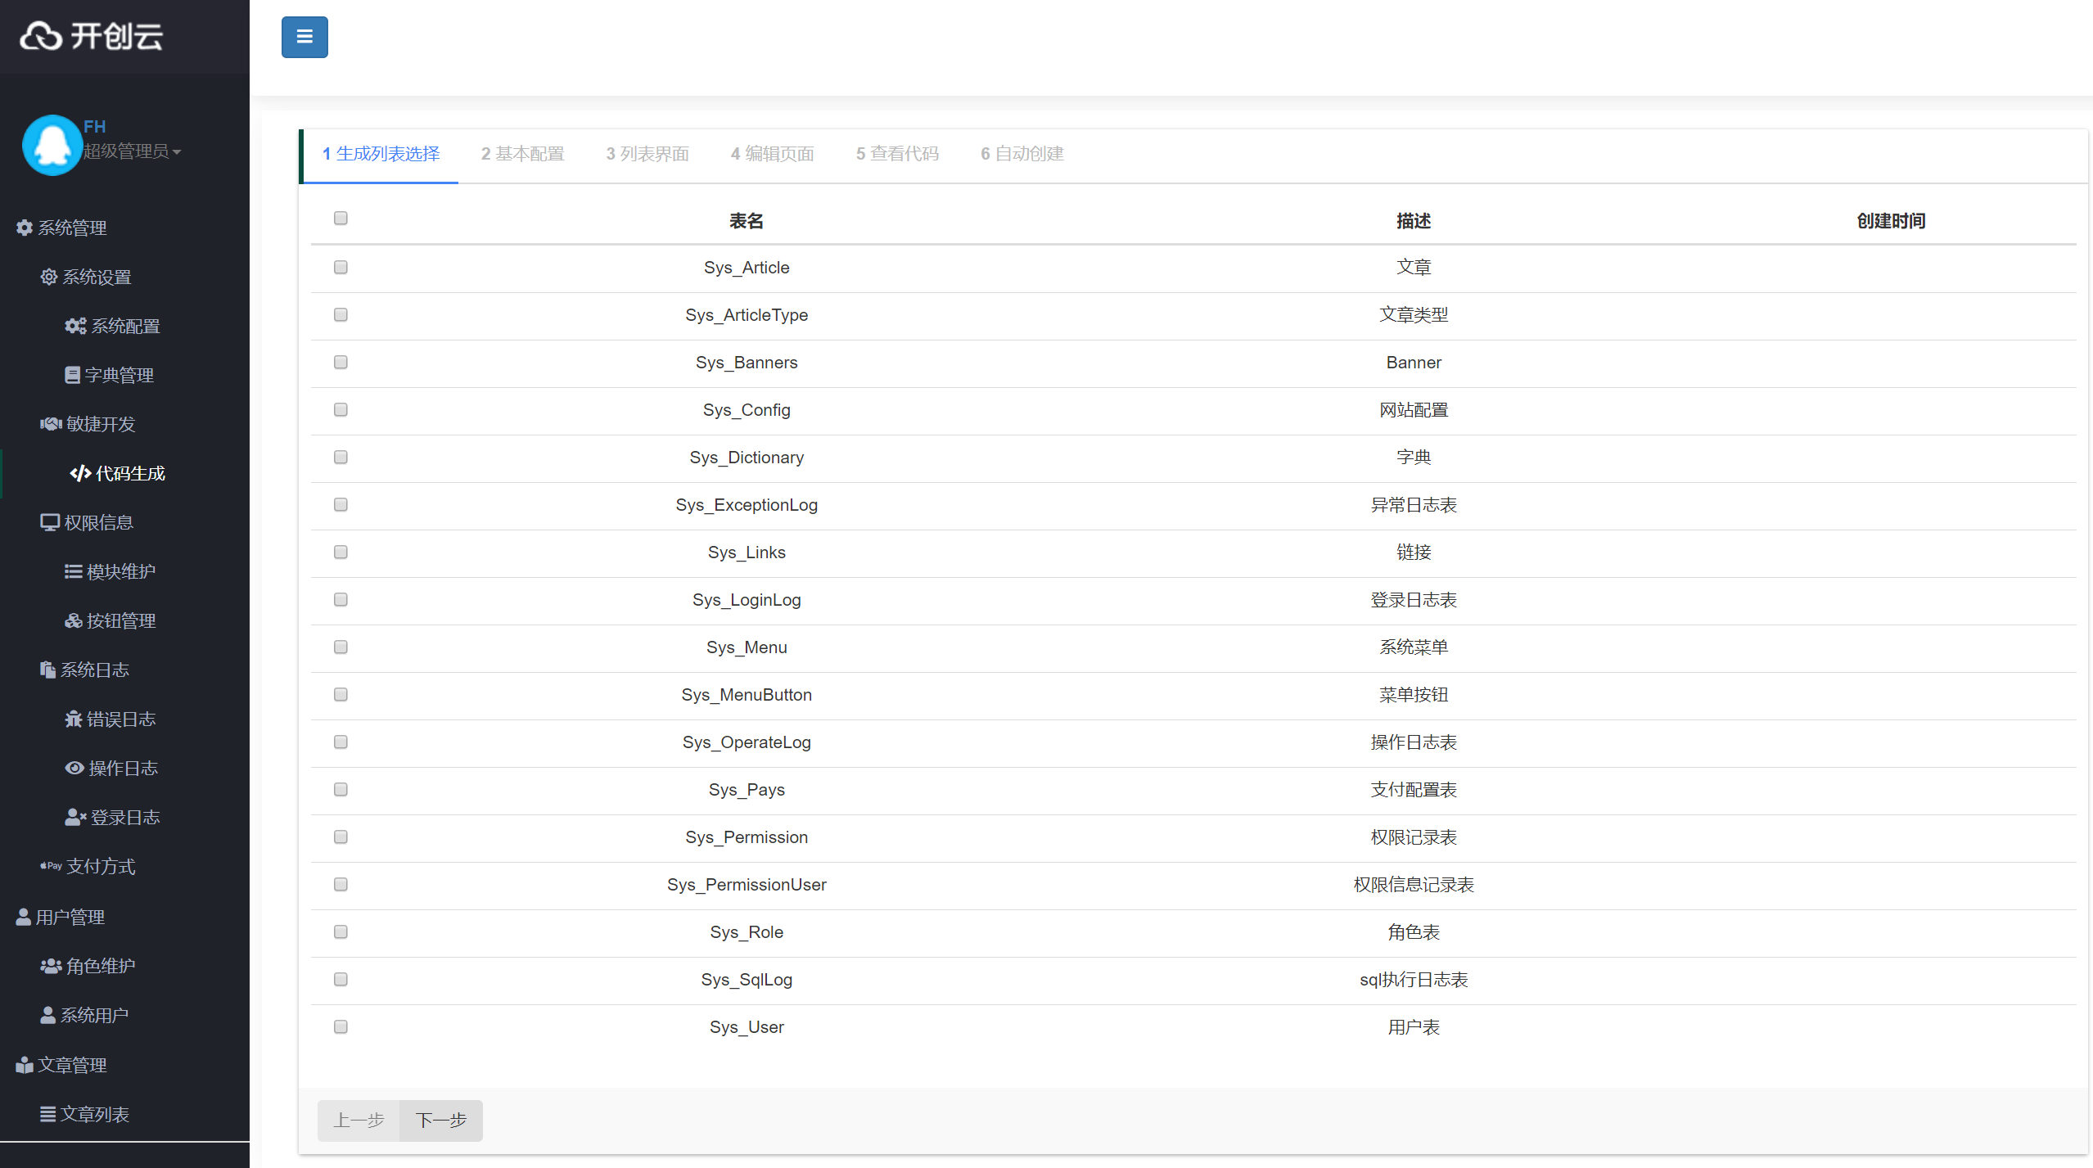This screenshot has height=1168, width=2093.
Task: Click the FH user avatar
Action: pos(52,145)
